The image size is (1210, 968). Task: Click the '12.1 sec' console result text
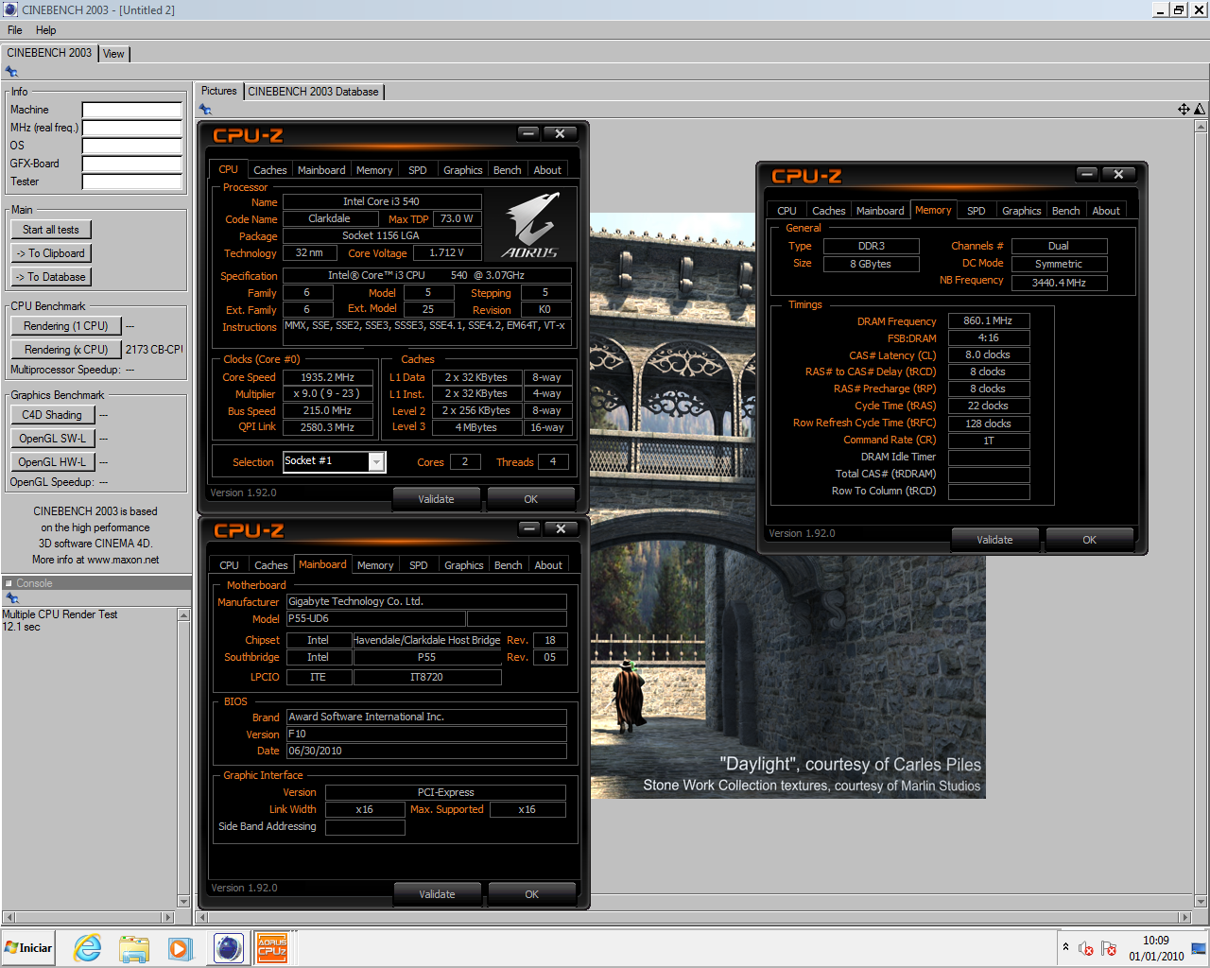tap(21, 627)
